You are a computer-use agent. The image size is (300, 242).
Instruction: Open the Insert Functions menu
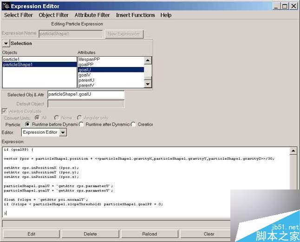(136, 15)
